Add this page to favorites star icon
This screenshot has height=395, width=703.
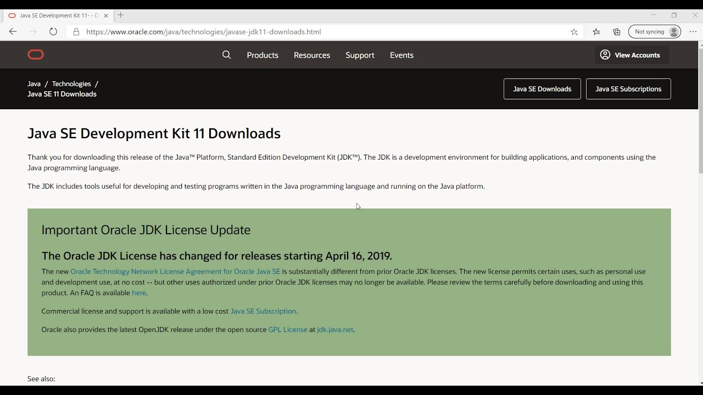[x=574, y=32]
